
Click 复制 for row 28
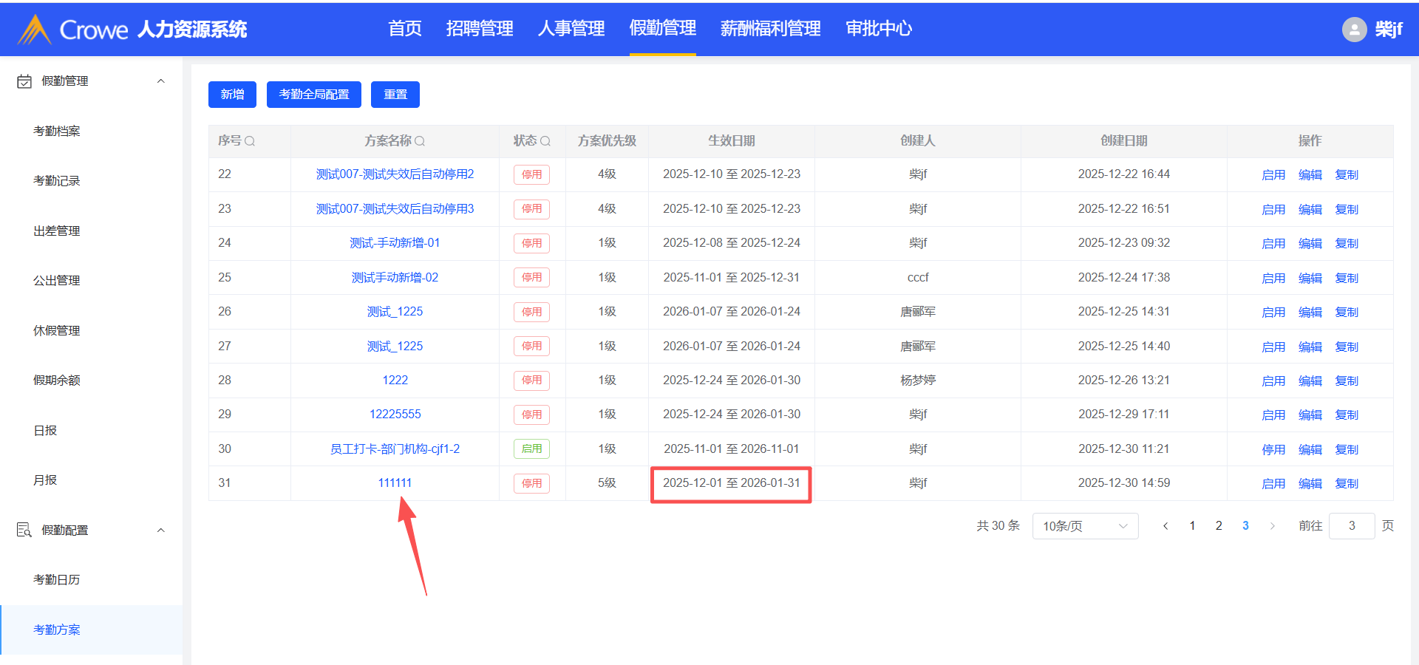1347,381
